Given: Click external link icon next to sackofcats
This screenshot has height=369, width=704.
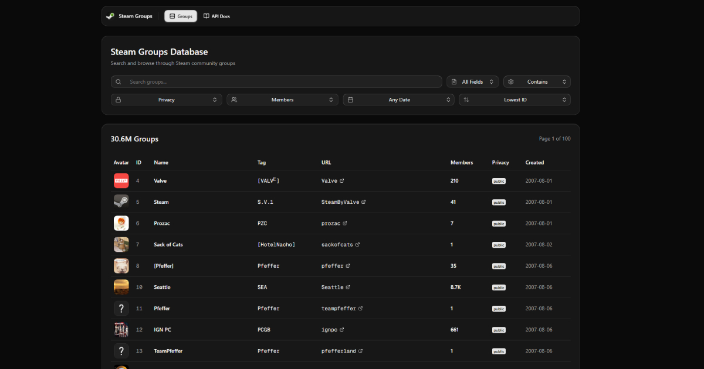Looking at the screenshot, I should (x=357, y=245).
